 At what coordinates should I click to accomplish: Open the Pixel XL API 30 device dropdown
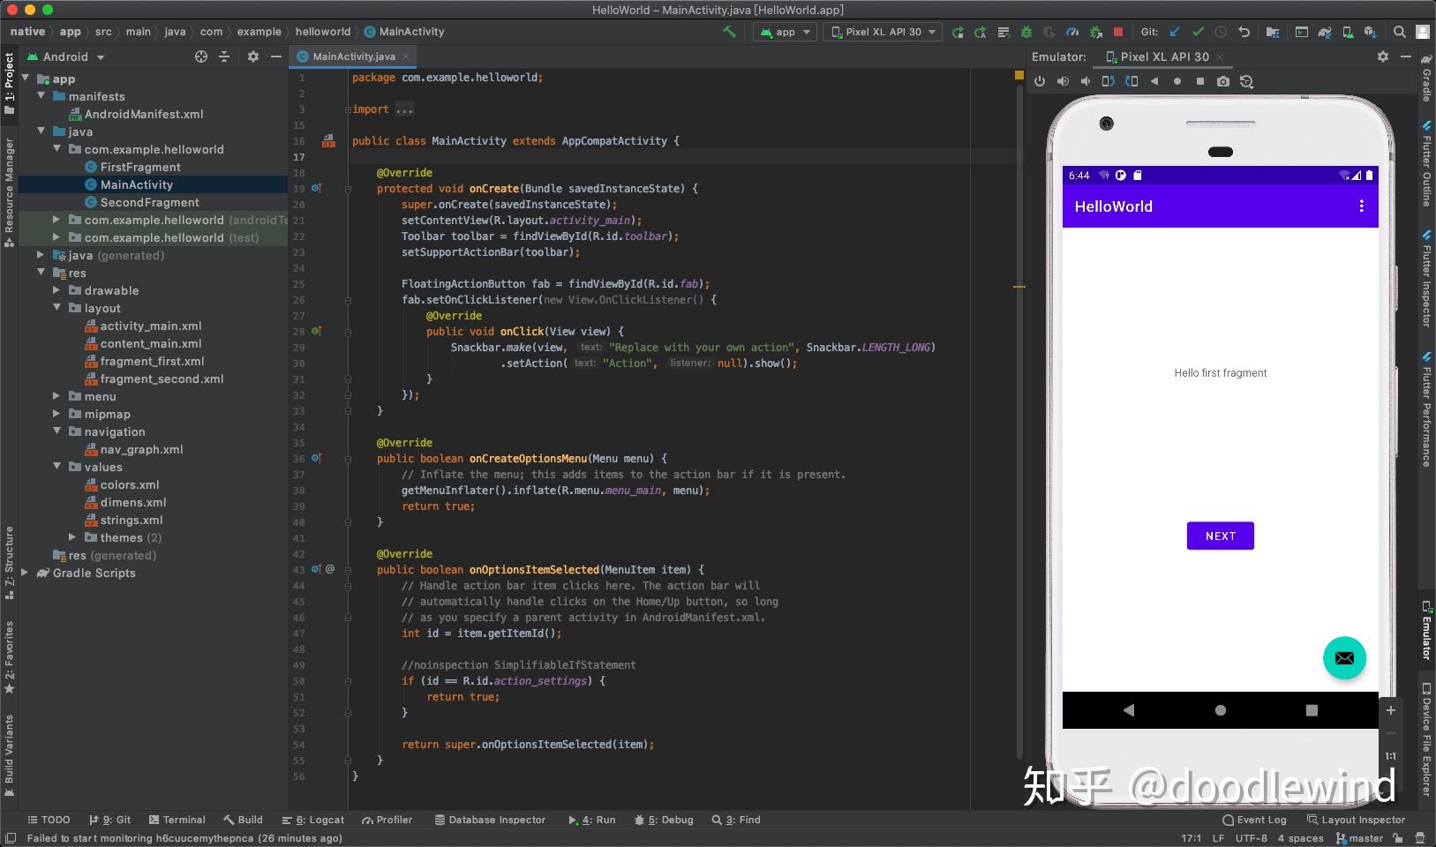coord(883,32)
